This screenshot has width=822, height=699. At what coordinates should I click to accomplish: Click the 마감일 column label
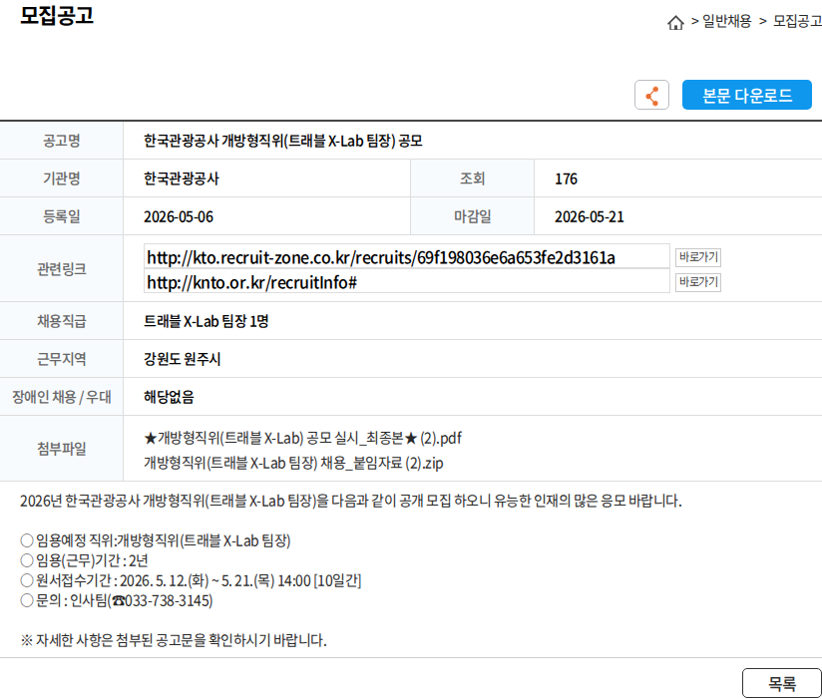click(x=472, y=216)
